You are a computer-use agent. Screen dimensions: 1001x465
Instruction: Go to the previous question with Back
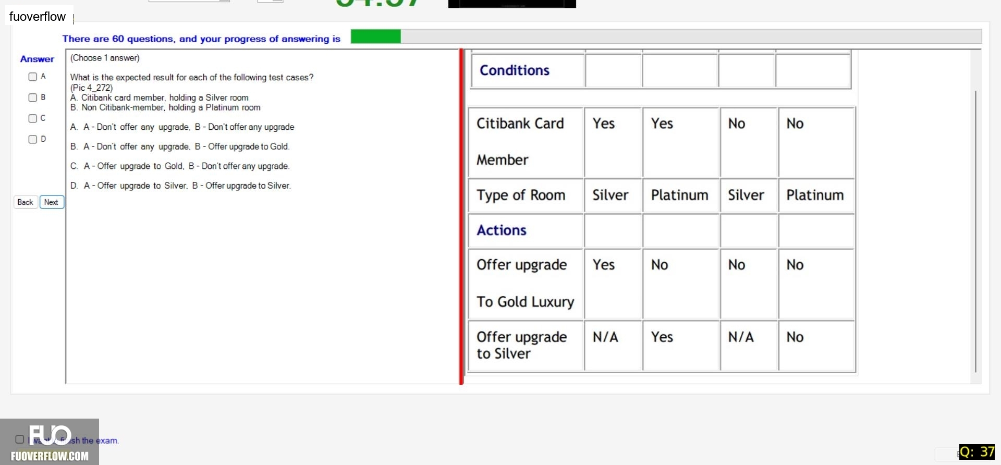[25, 202]
